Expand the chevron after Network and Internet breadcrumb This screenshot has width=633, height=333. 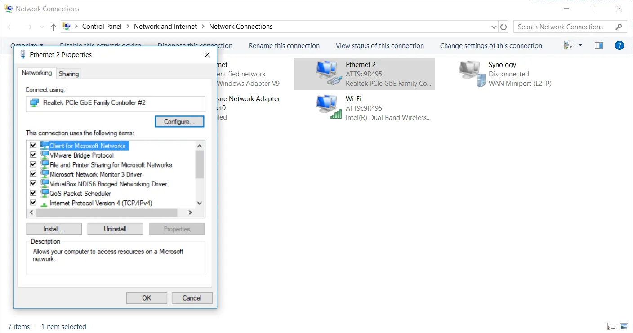pyautogui.click(x=203, y=27)
